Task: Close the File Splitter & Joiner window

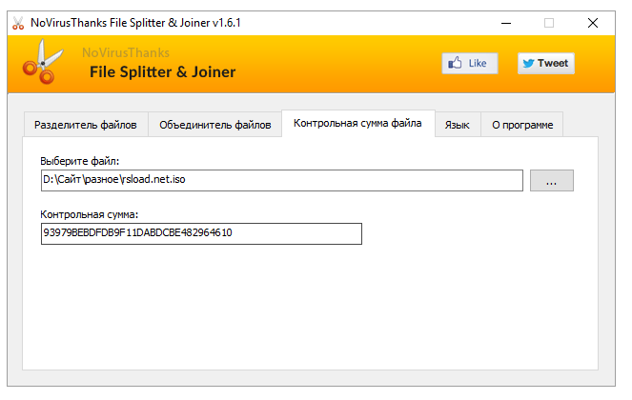Action: point(592,22)
